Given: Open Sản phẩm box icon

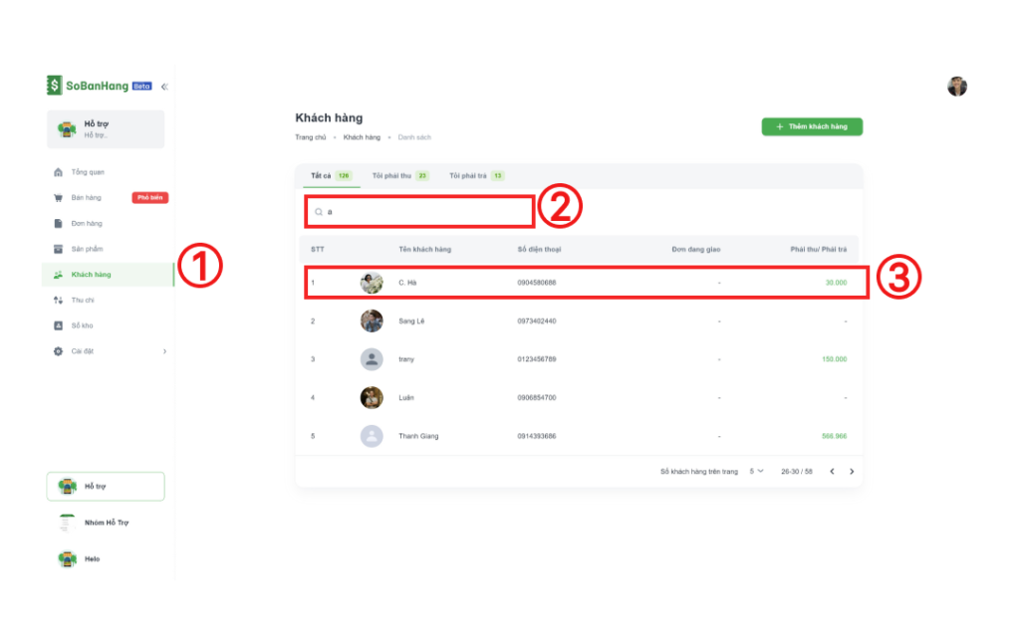Looking at the screenshot, I should (x=59, y=249).
